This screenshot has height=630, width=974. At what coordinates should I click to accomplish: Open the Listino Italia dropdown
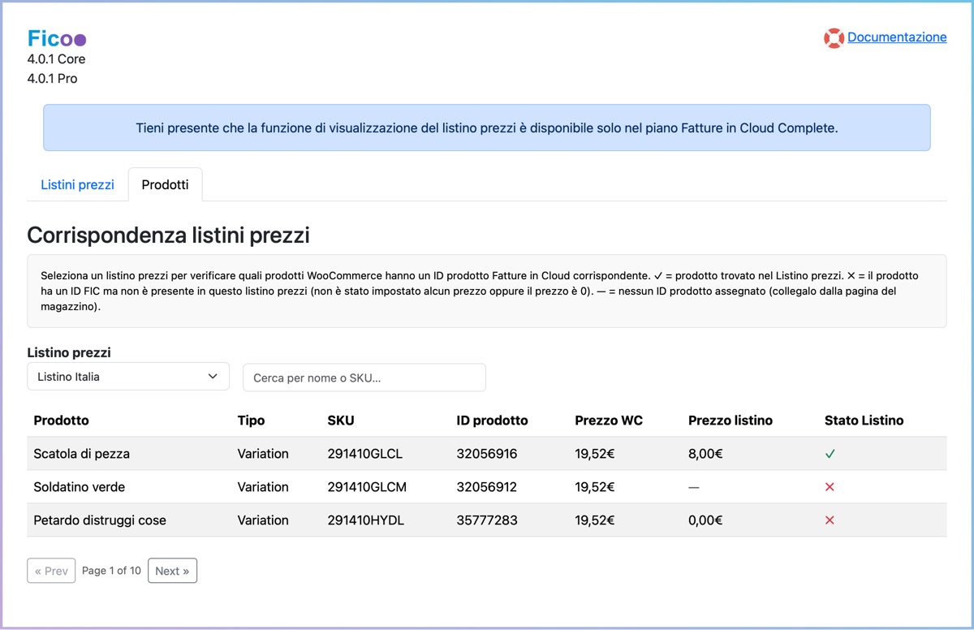point(128,377)
